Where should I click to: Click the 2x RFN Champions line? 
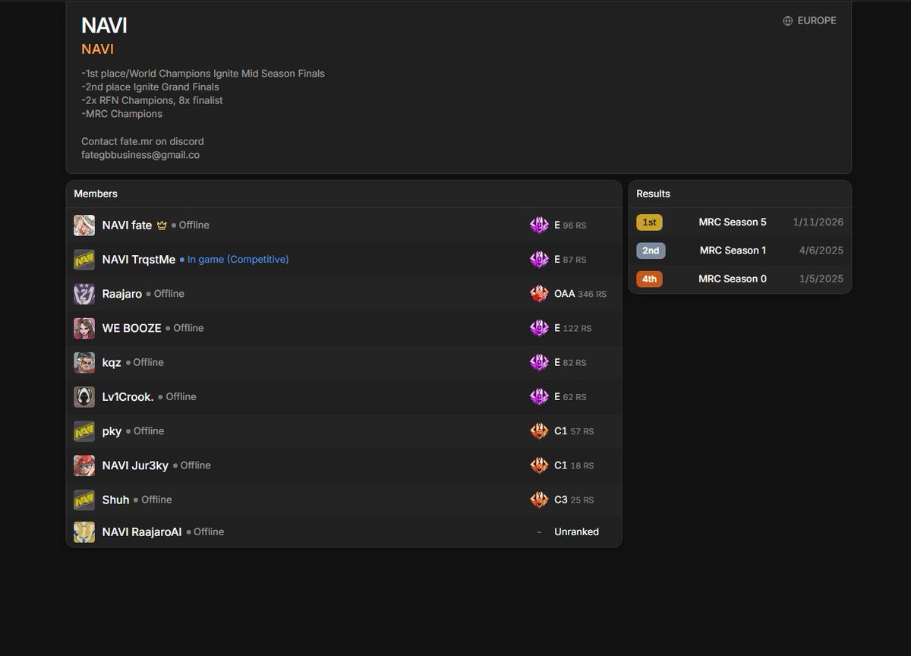coord(152,100)
